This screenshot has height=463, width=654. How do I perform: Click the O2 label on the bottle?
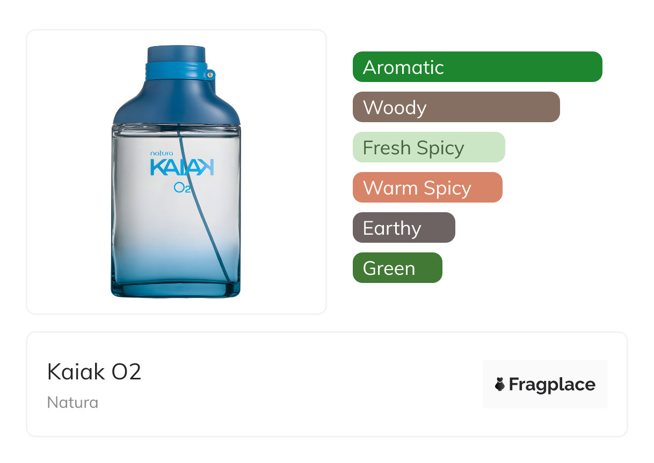click(183, 188)
